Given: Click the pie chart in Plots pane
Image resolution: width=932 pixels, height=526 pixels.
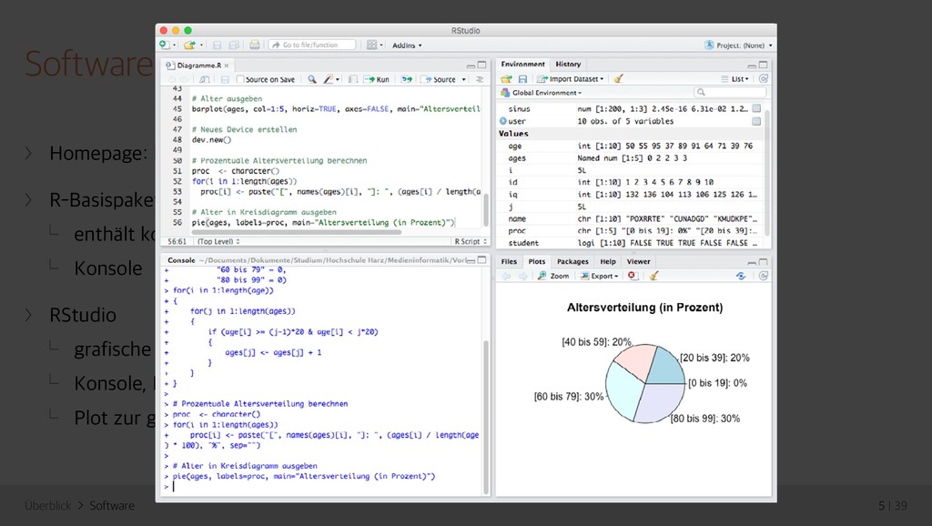Looking at the screenshot, I should pyautogui.click(x=645, y=383).
